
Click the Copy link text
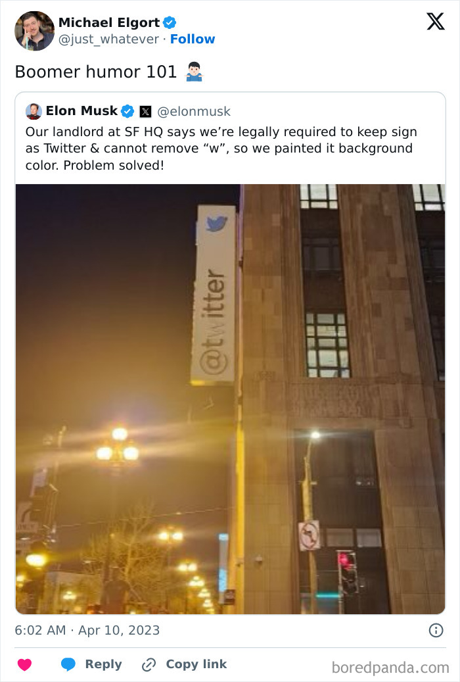click(x=196, y=664)
